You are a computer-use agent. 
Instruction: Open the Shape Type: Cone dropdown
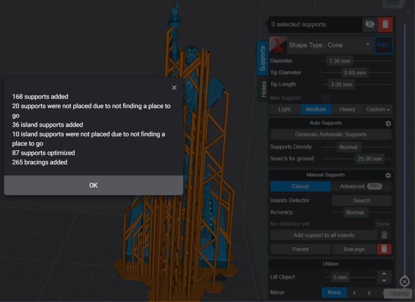coord(330,45)
